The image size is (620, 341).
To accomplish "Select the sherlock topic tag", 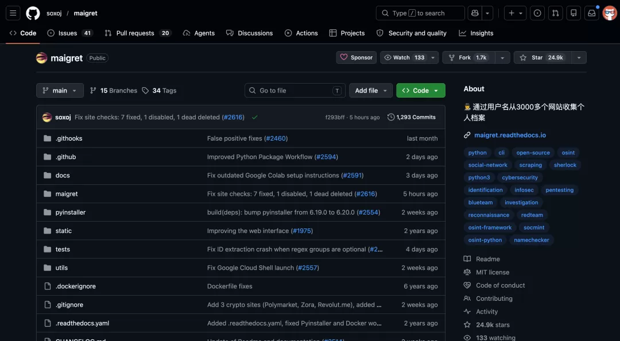I will (565, 165).
